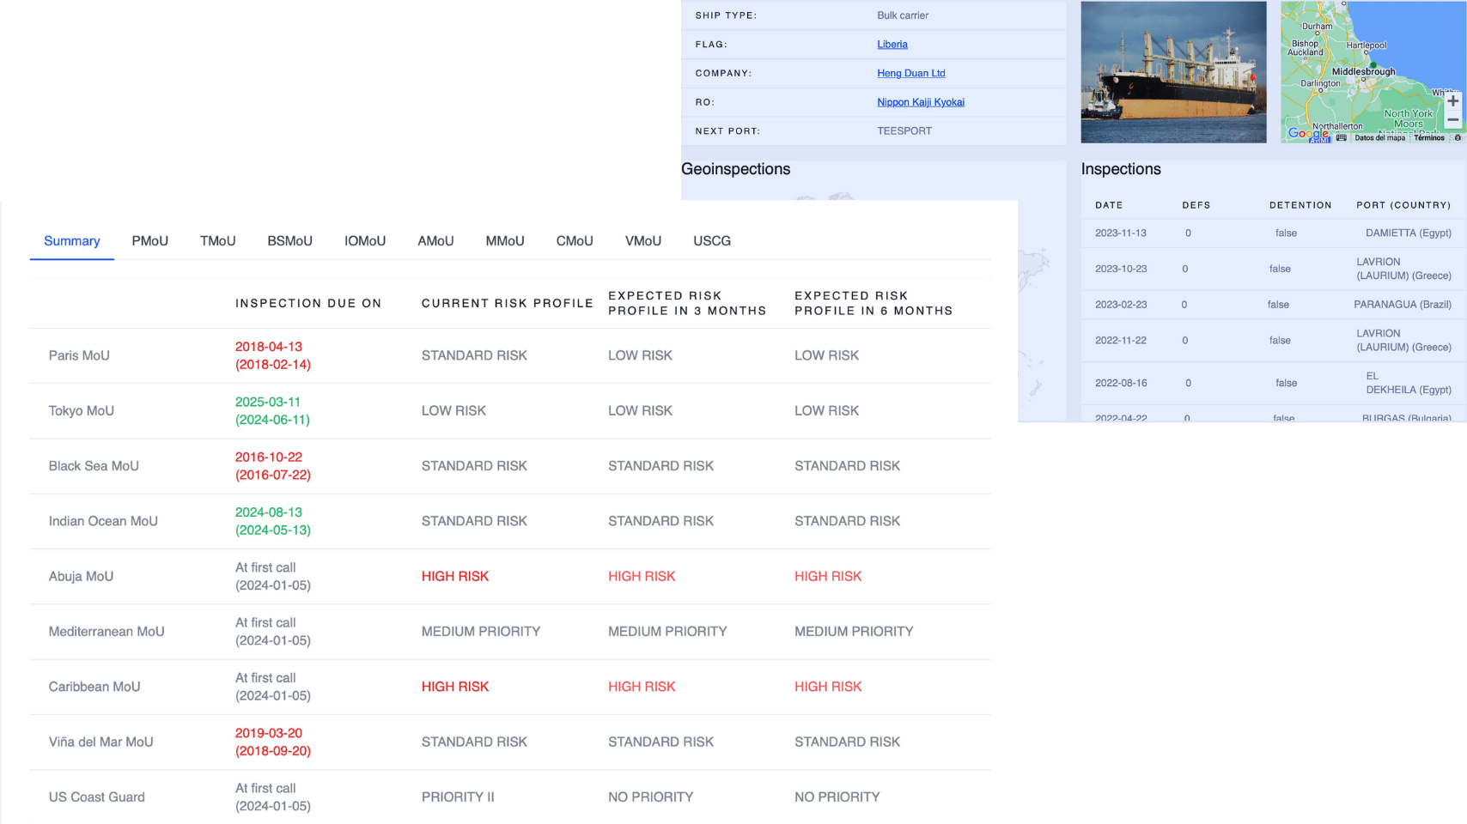This screenshot has height=824, width=1467.
Task: Open the bulk carrier ship photo
Action: click(1173, 72)
